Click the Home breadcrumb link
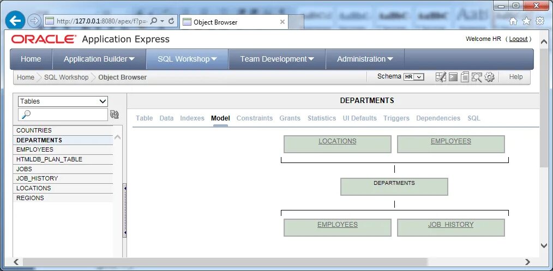 [26, 77]
